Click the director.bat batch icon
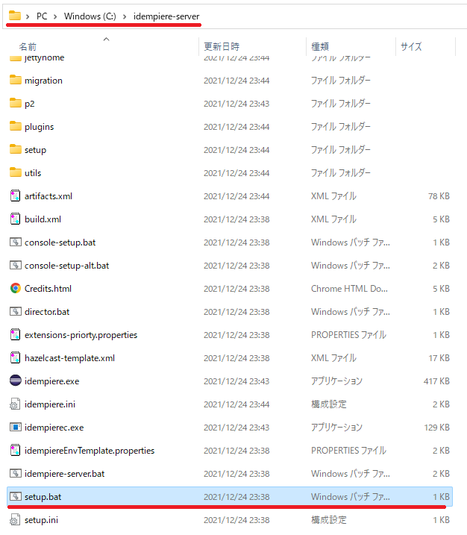 (x=16, y=311)
